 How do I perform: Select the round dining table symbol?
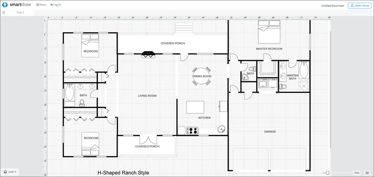click(201, 76)
